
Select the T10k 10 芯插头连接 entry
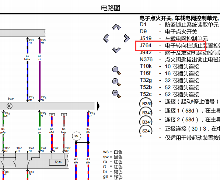tap(170, 66)
